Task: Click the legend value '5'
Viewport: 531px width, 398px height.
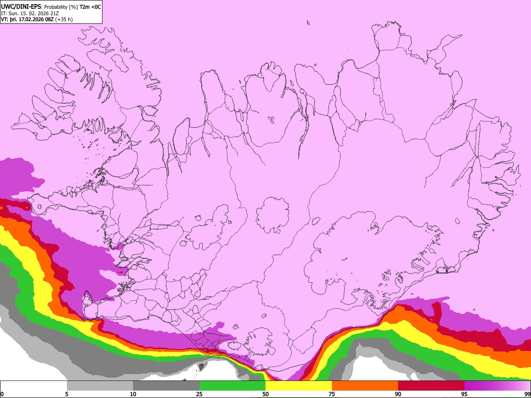Action: (x=66, y=394)
